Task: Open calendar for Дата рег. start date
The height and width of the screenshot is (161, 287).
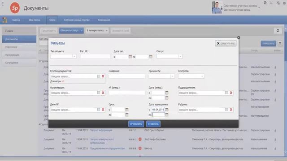Action: coord(130,57)
